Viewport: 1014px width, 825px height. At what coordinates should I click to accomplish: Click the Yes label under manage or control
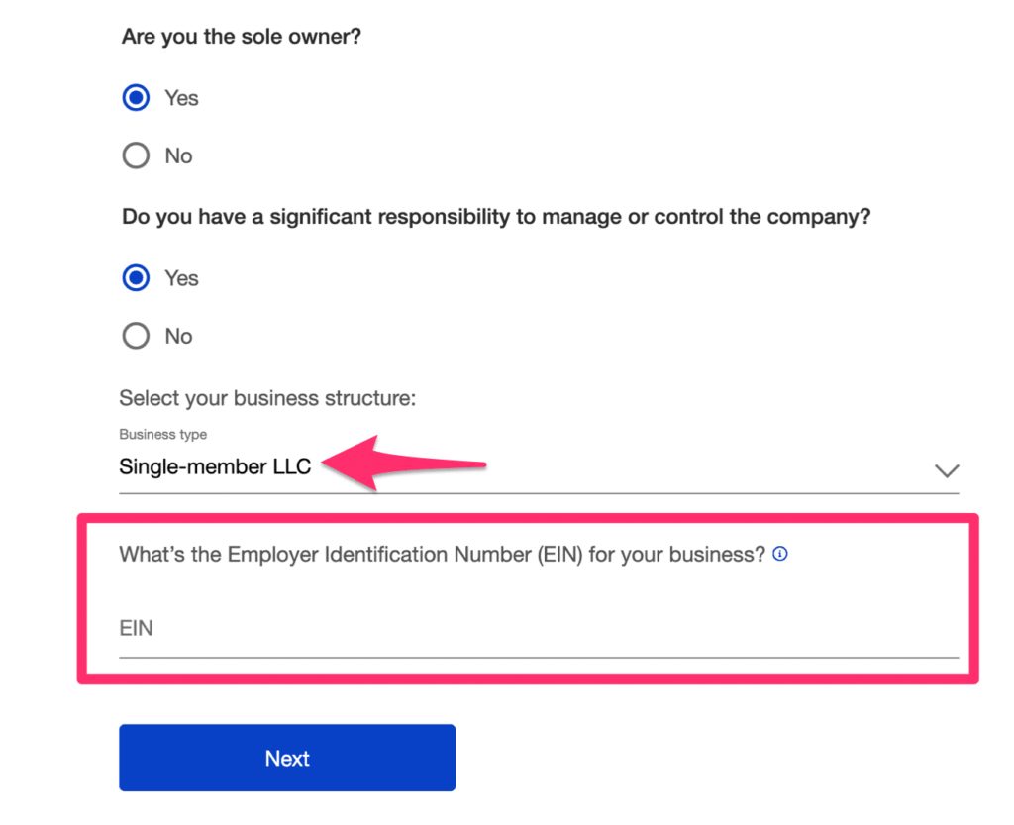tap(181, 278)
